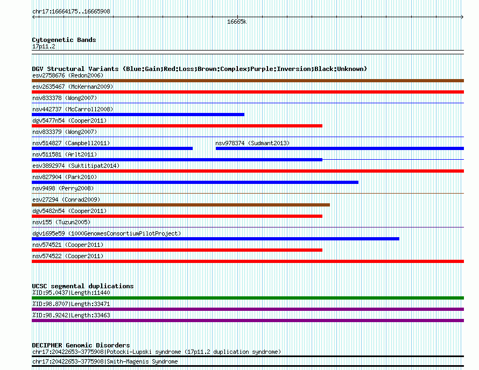Click the blue bar under nsv514827

(112, 148)
